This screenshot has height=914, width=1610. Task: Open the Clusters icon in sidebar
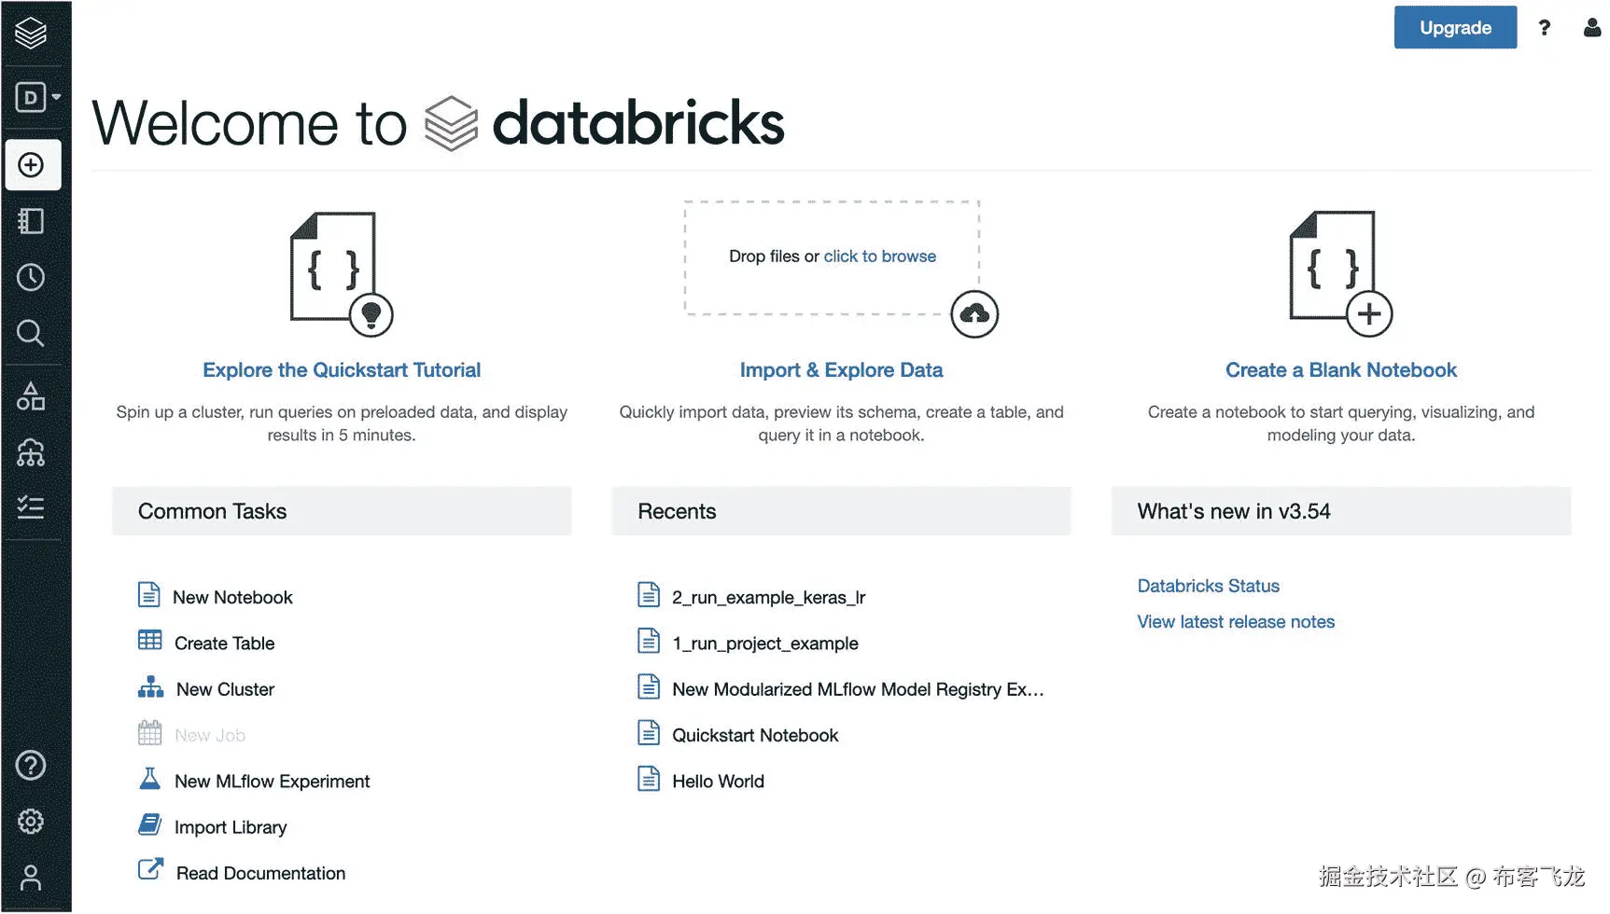click(x=32, y=452)
